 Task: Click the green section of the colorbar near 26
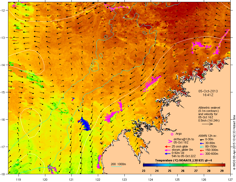tap(183, 165)
